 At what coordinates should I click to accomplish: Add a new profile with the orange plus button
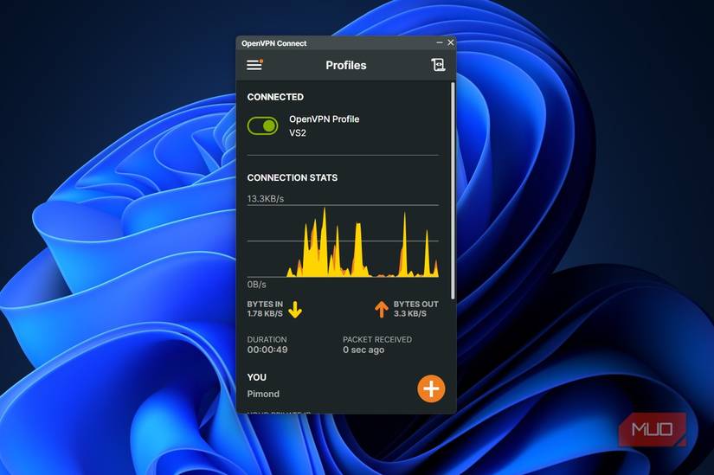tap(431, 388)
